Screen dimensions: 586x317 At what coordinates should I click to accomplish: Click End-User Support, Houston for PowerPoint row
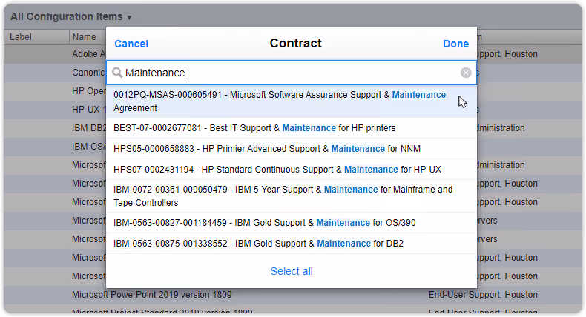(483, 295)
